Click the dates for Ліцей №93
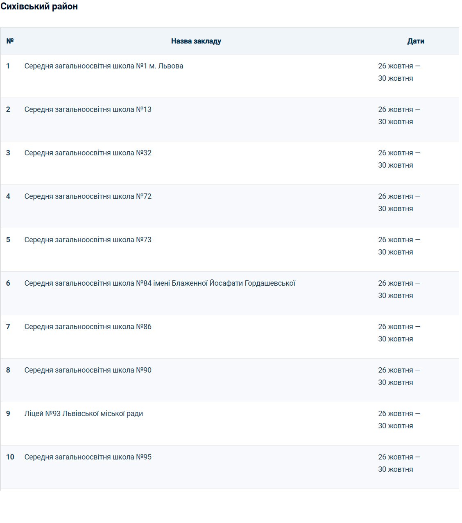 point(399,420)
